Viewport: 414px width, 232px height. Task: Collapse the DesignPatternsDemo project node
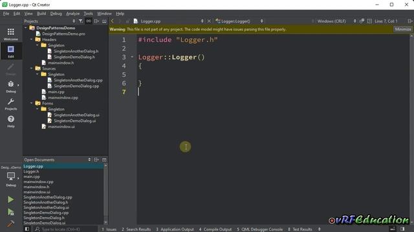point(26,28)
